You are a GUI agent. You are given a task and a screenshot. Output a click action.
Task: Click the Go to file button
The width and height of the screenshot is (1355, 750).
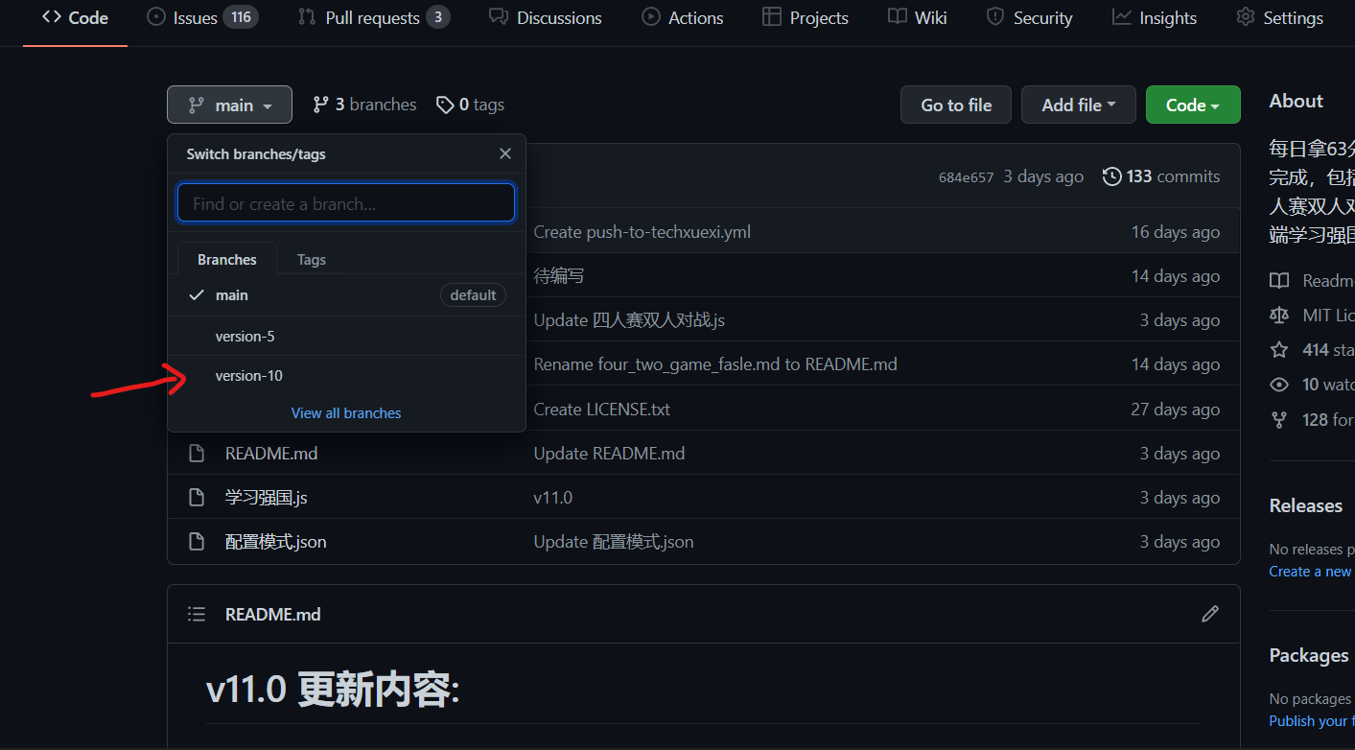pos(956,105)
